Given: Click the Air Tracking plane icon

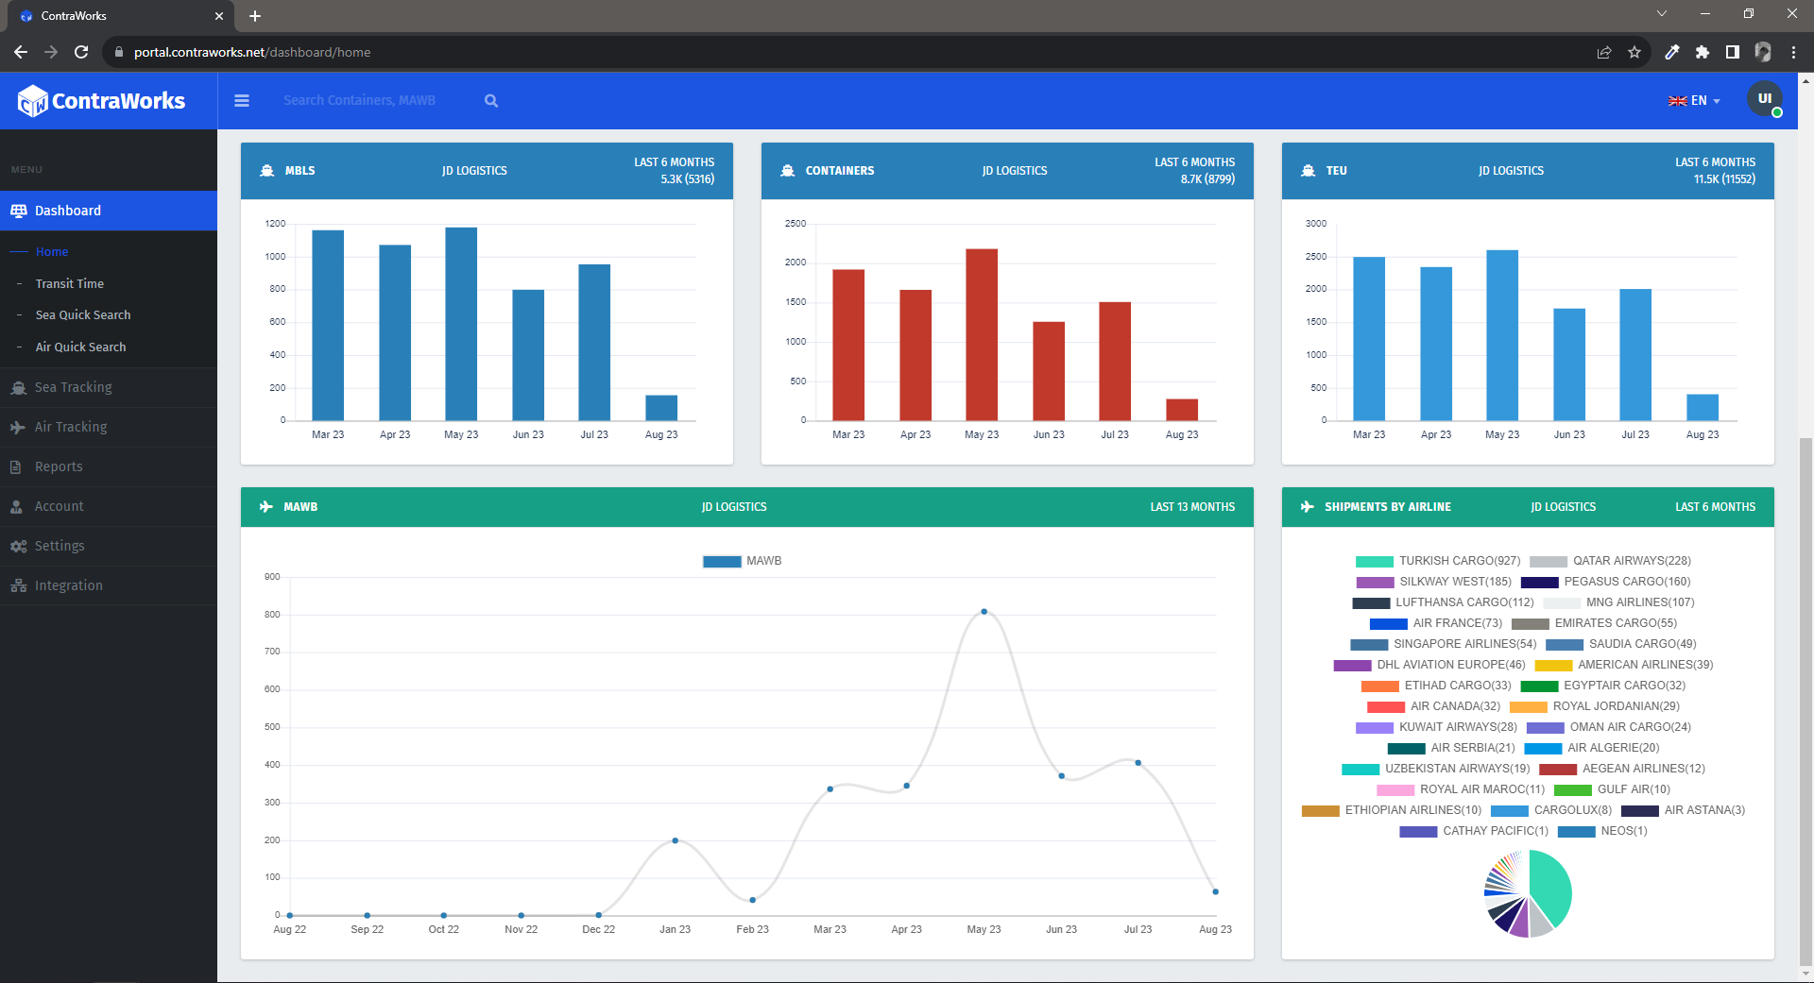Looking at the screenshot, I should coord(18,427).
